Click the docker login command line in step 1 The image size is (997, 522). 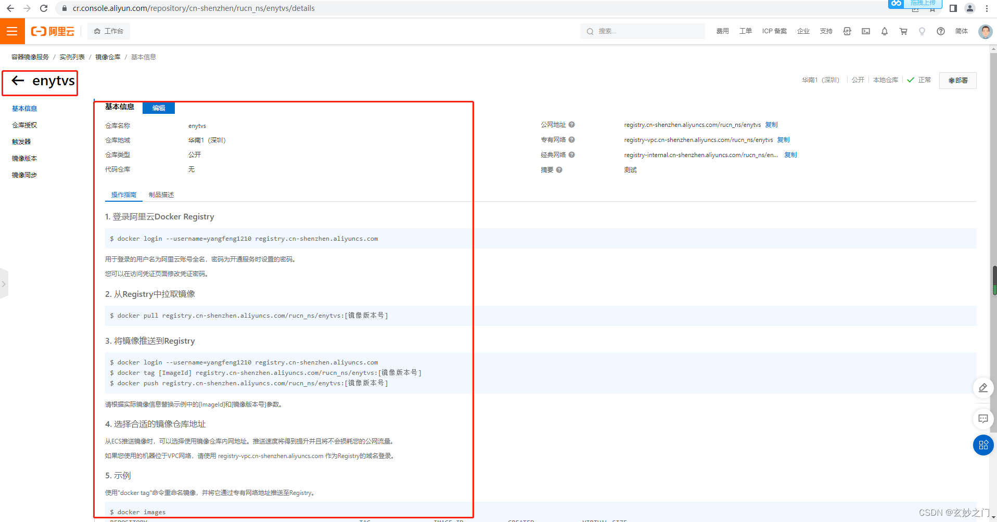(x=244, y=239)
